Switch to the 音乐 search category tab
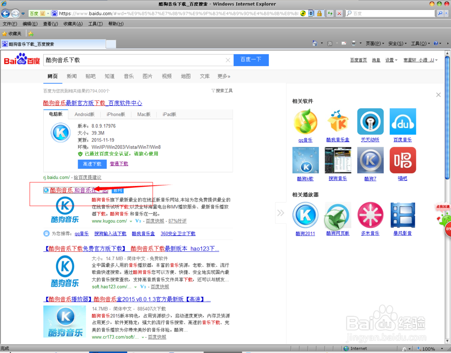Screen dimensions: 451x353 pyautogui.click(x=129, y=76)
